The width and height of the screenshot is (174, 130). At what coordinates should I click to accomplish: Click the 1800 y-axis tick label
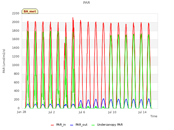point(16,31)
